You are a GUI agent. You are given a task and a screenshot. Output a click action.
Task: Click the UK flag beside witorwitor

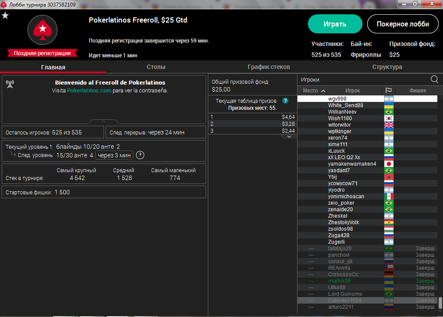coord(389,125)
